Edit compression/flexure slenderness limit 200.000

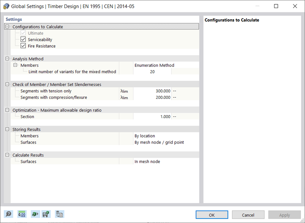point(152,97)
